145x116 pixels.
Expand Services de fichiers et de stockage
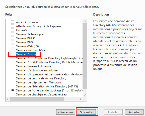[8, 90]
